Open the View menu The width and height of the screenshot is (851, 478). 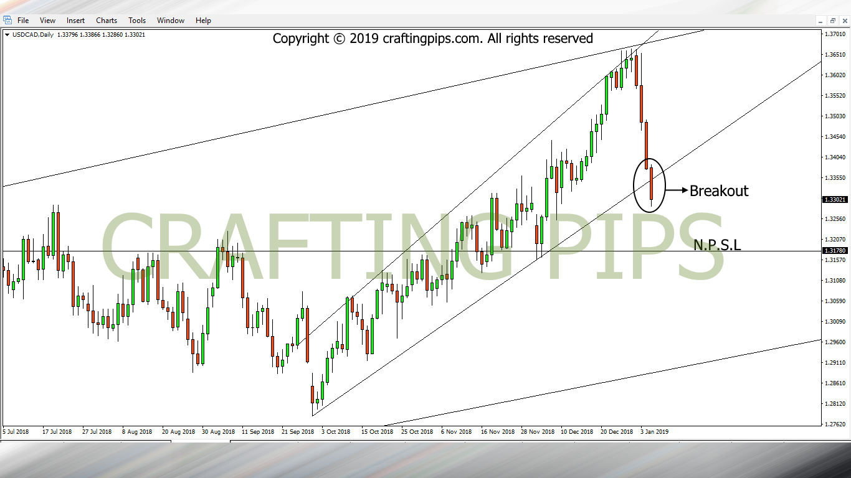[x=47, y=21]
